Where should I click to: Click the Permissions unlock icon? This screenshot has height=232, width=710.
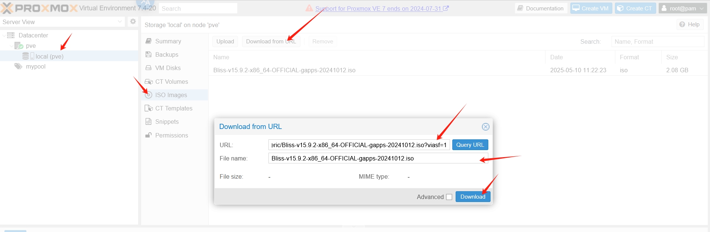[149, 135]
